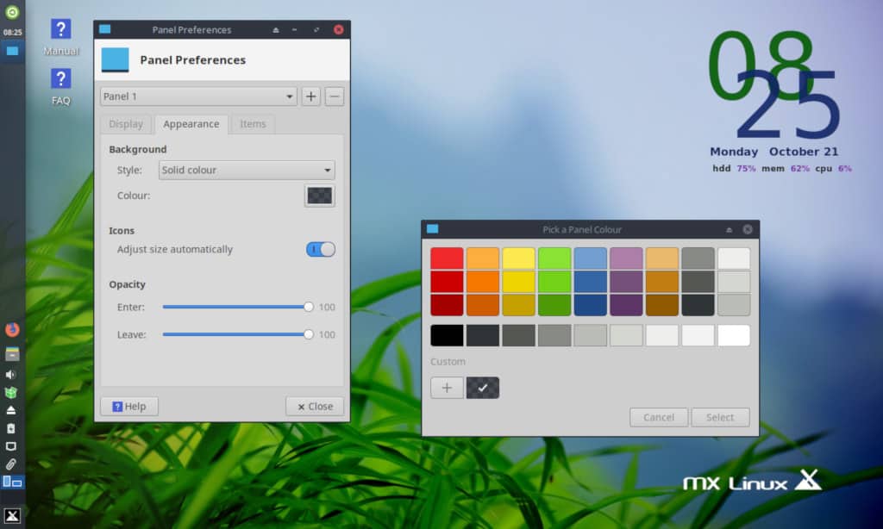Viewport: 883px width, 529px height.
Task: Click the green package updater icon
Action: [12, 393]
